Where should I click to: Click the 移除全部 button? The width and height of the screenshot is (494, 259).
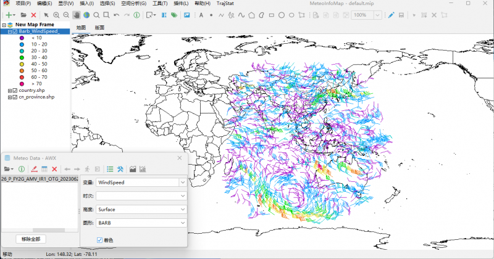[x=30, y=239]
